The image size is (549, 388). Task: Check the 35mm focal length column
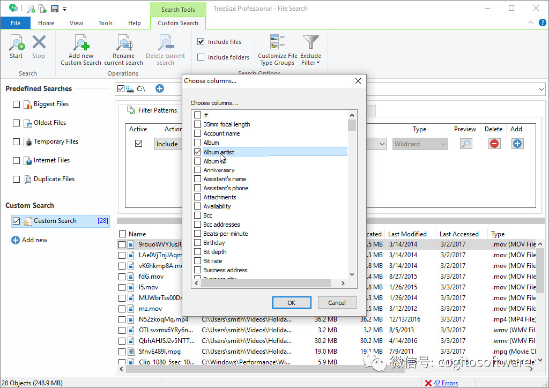click(197, 124)
